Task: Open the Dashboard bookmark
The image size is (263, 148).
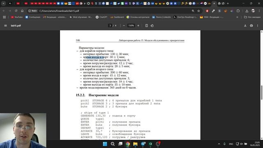Action: coord(117,17)
